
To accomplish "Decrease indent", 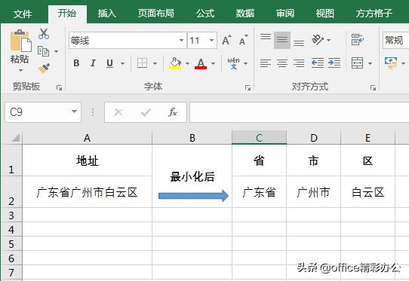I will [x=318, y=63].
